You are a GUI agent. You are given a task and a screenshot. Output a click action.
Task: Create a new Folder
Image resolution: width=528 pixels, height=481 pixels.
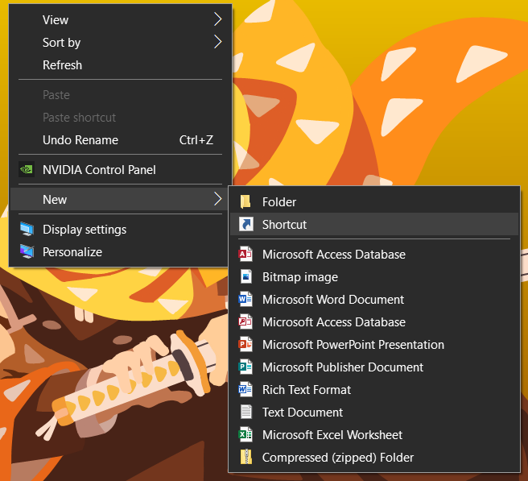[374, 202]
